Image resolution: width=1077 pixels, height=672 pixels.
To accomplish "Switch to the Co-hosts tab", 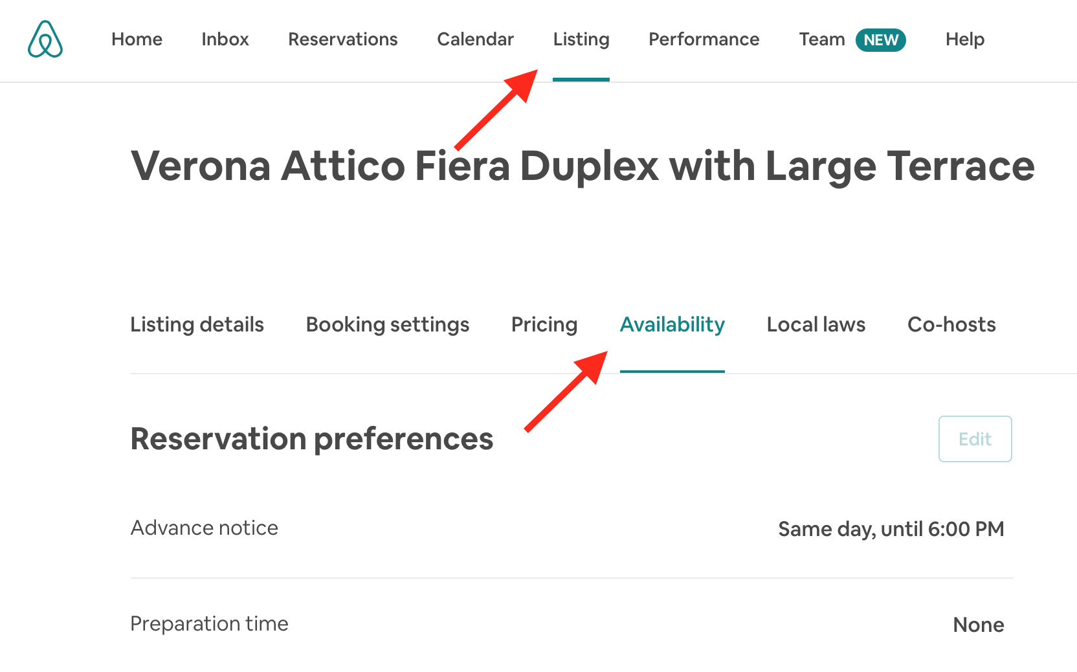I will click(x=951, y=324).
